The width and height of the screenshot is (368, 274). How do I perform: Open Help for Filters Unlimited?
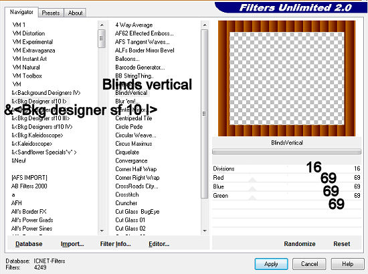[347, 264]
